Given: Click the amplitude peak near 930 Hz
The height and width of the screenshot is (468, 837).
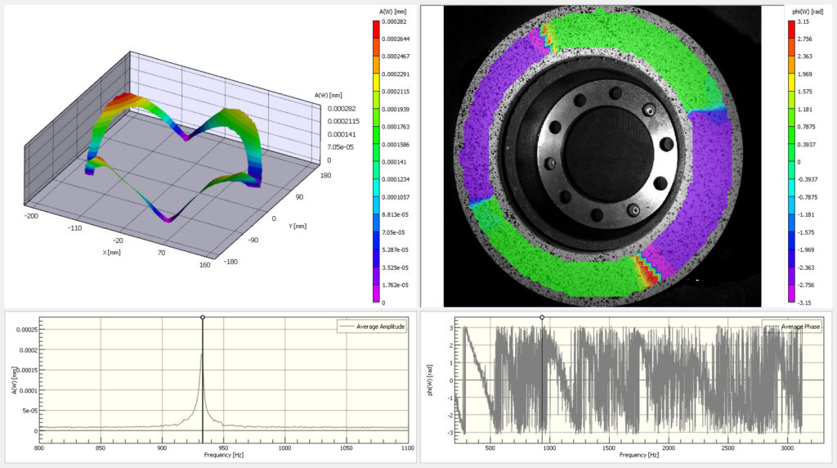Looking at the screenshot, I should pyautogui.click(x=202, y=355).
